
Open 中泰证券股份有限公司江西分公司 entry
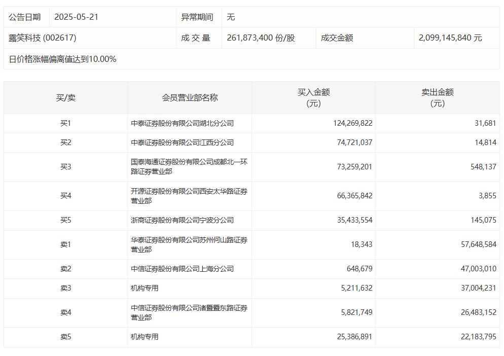(183, 143)
